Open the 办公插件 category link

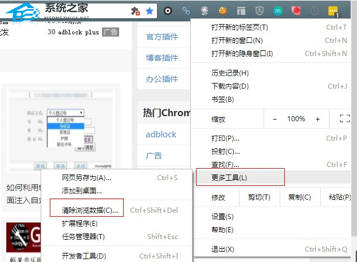162,79
